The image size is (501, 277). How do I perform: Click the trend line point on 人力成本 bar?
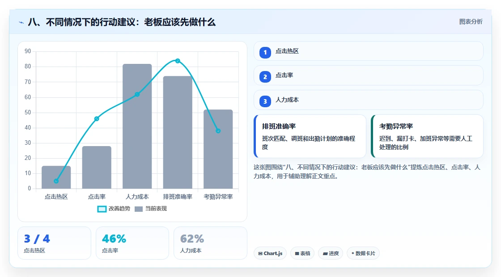point(137,94)
